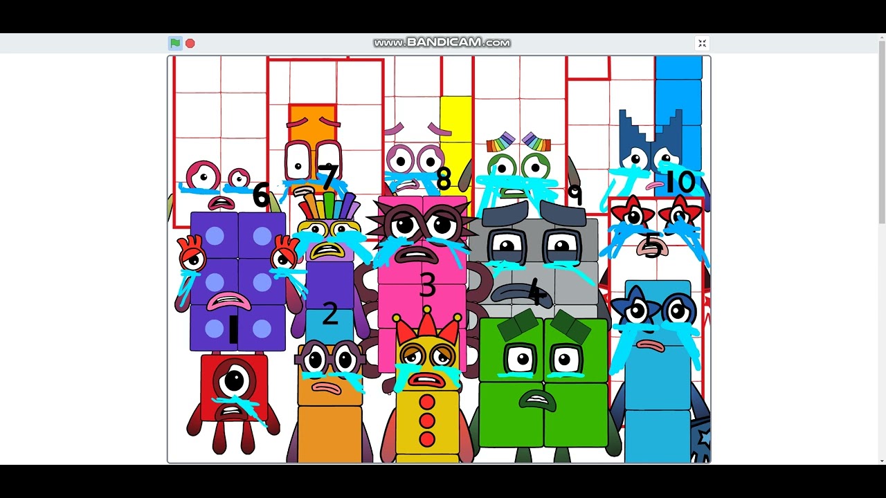Viewport: 886px width, 498px height.
Task: Click the pink block labeled 3
Action: pyautogui.click(x=422, y=284)
